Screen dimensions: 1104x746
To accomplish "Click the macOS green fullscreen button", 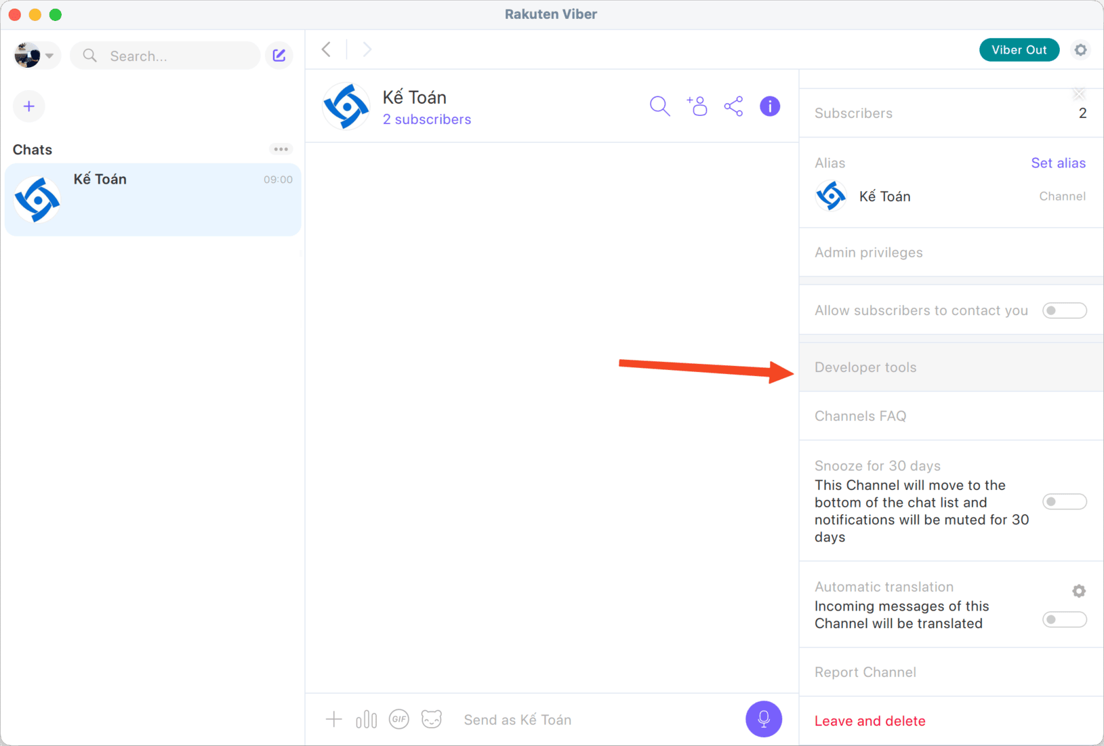I will pos(56,14).
